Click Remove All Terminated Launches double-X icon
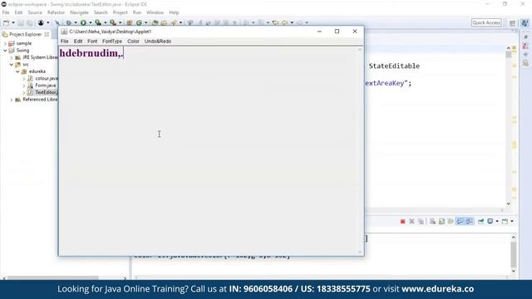This screenshot has height=299, width=532. (x=421, y=222)
